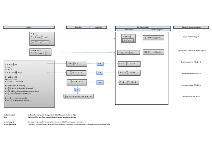Select the "∇·T = −∂G/∂t si f=0" box
The width and height of the screenshot is (212, 150).
pyautogui.click(x=129, y=73)
